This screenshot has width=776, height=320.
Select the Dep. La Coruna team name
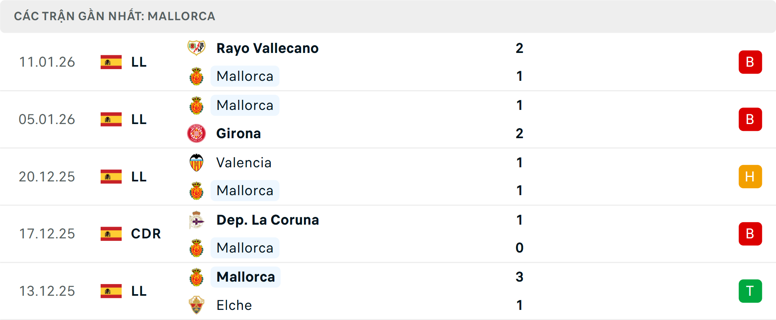[268, 220]
